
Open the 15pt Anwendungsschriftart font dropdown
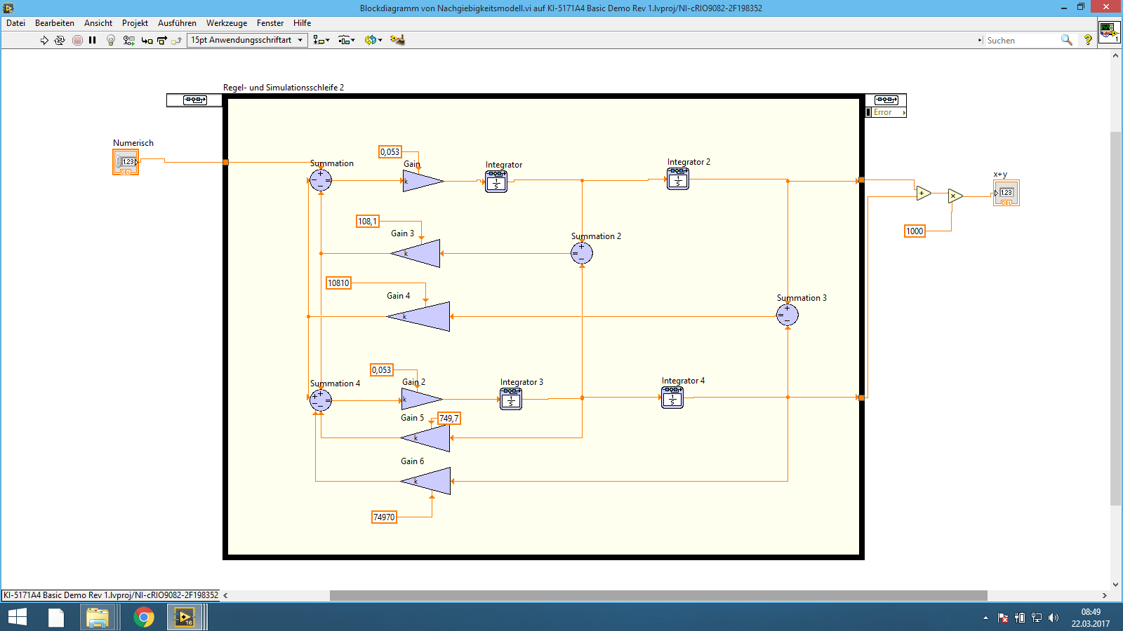click(247, 40)
